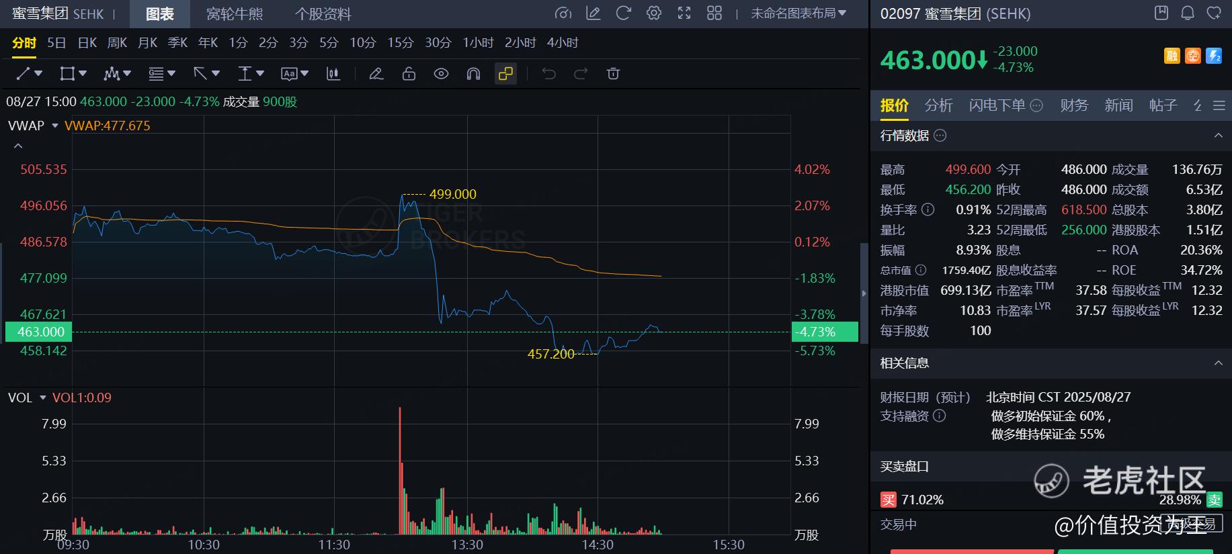1232x554 pixels.
Task: Open the 分析 tab
Action: (x=939, y=105)
